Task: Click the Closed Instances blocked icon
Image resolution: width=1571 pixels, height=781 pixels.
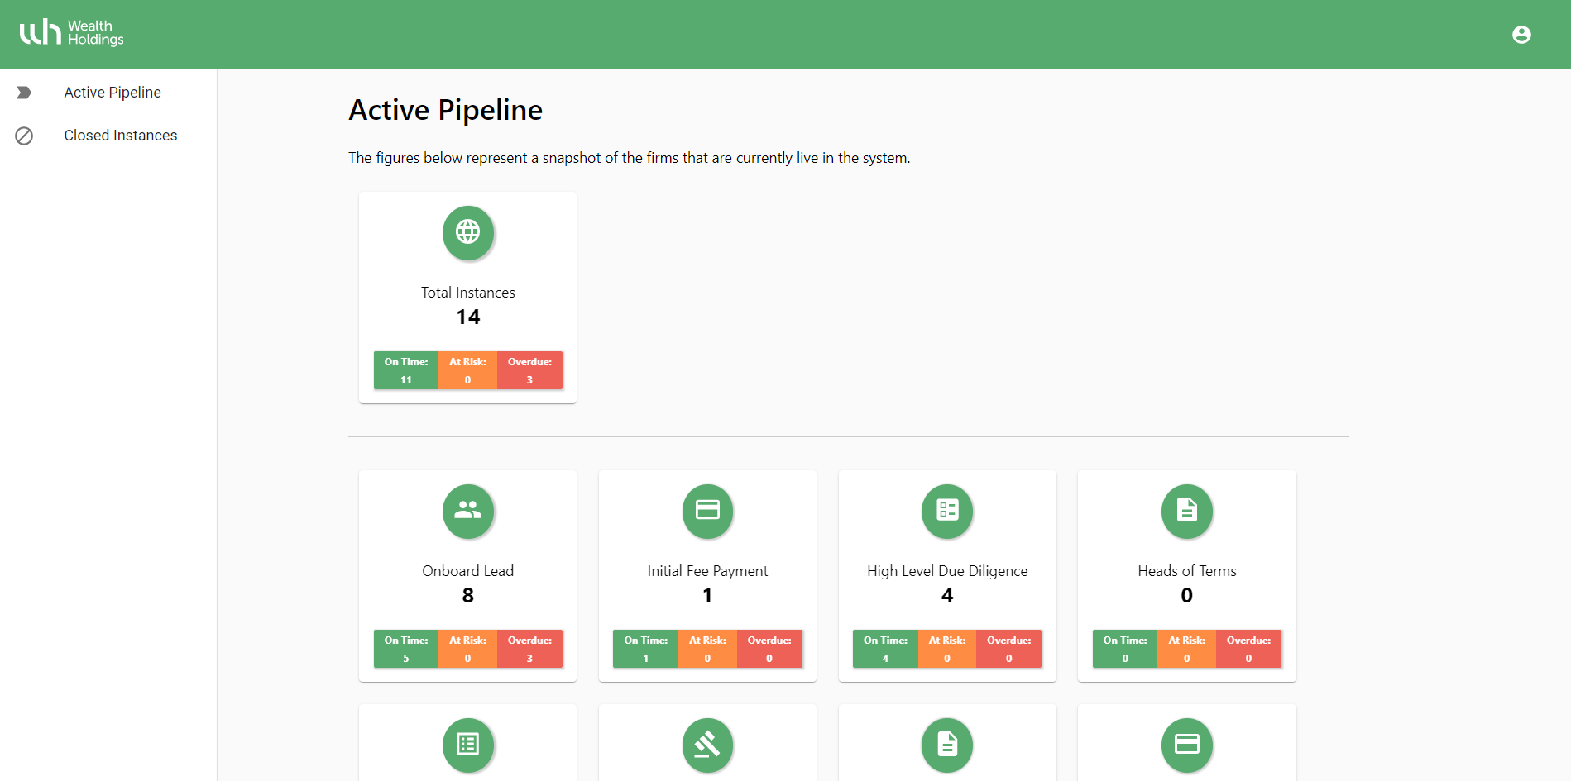Action: [24, 136]
